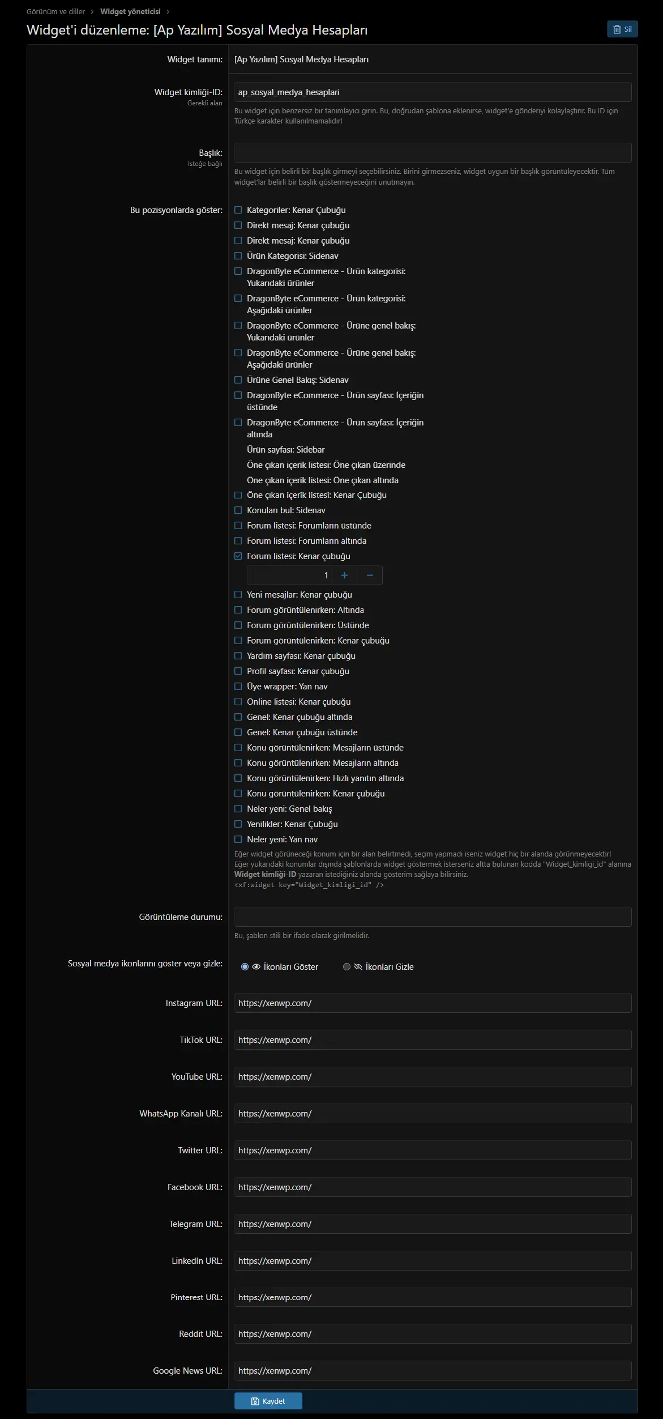The image size is (663, 1419).
Task: Check Genel: Kenar çubuğu altında
Action: (x=238, y=717)
